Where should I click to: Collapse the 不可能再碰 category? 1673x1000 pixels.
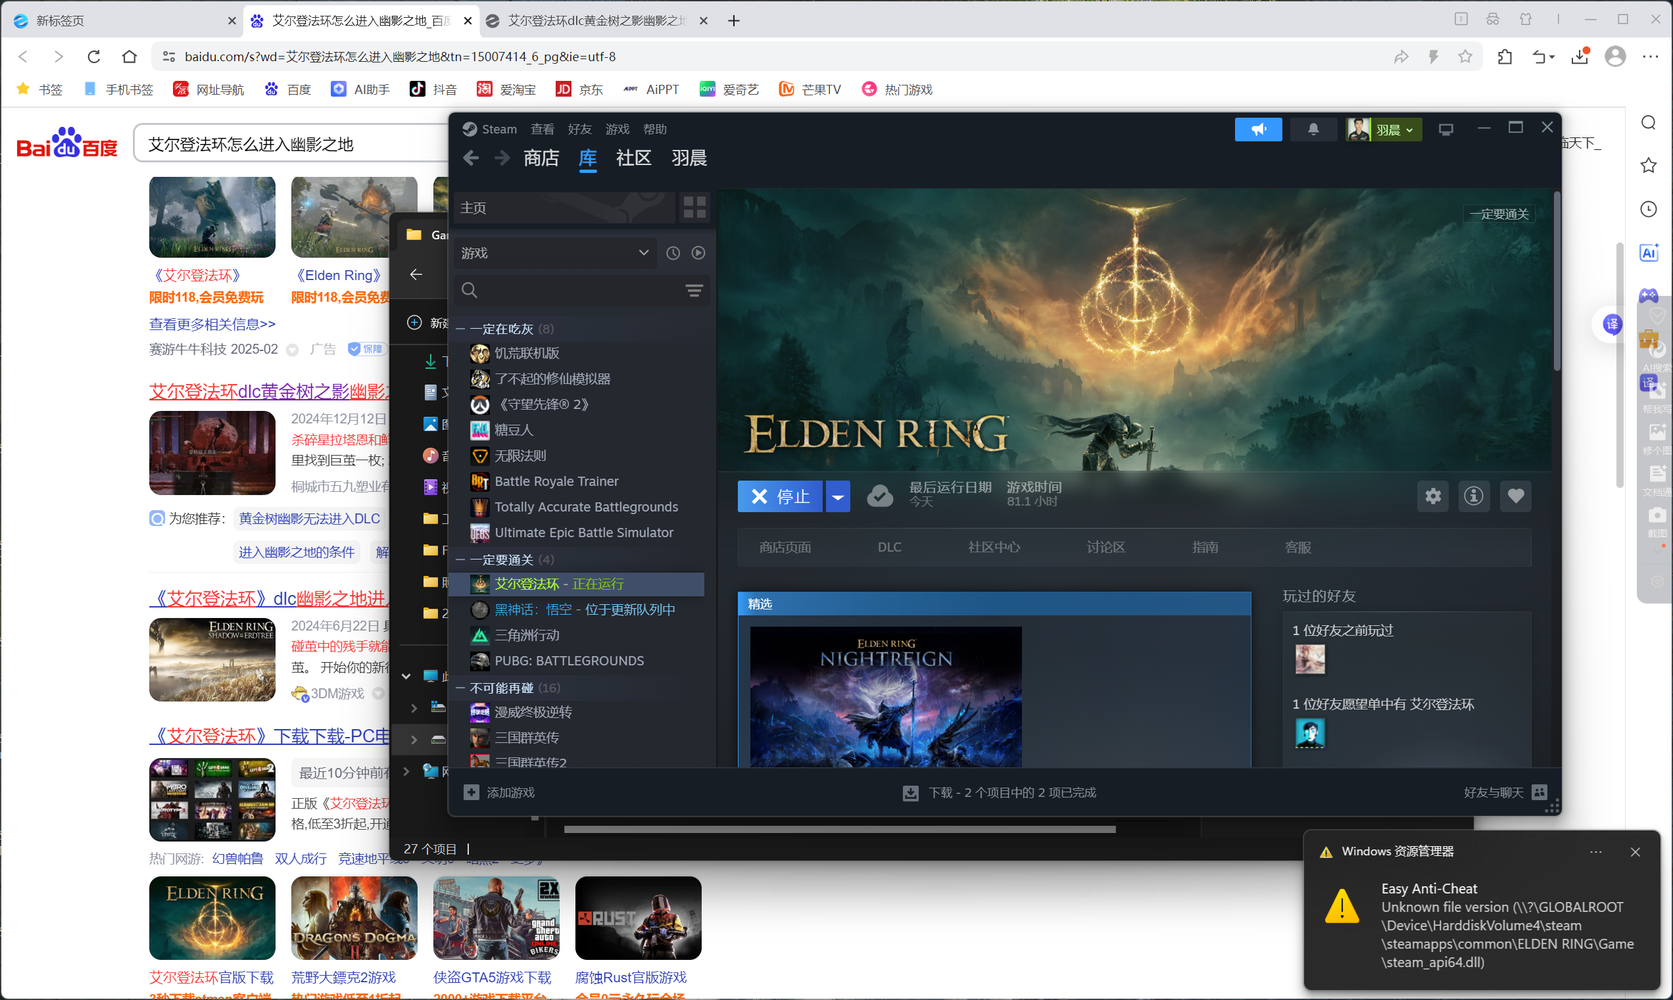coord(461,688)
